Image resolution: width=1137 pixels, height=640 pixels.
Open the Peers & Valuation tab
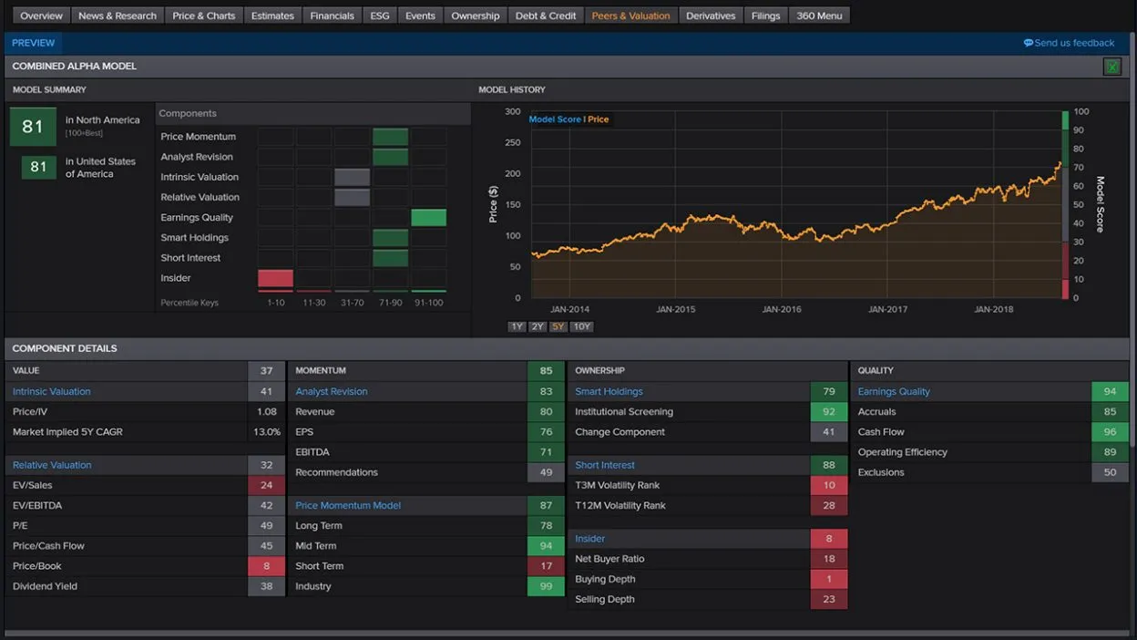tap(630, 15)
